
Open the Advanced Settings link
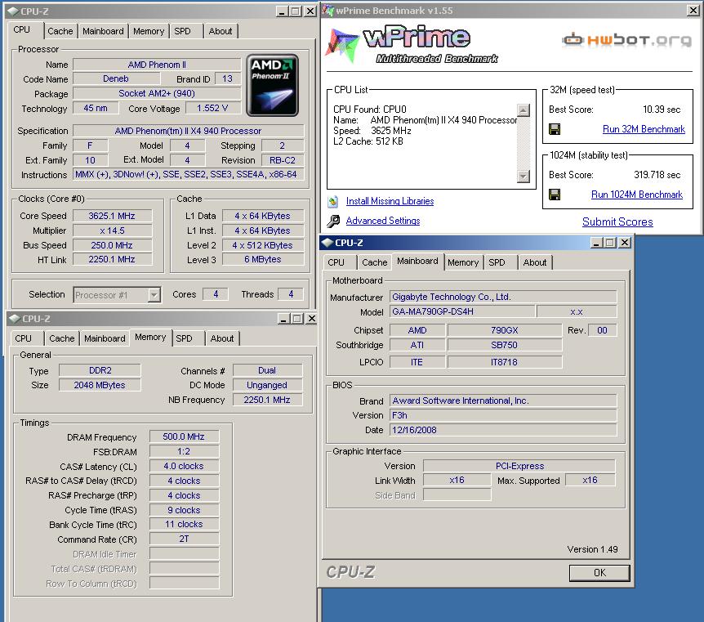pyautogui.click(x=383, y=221)
